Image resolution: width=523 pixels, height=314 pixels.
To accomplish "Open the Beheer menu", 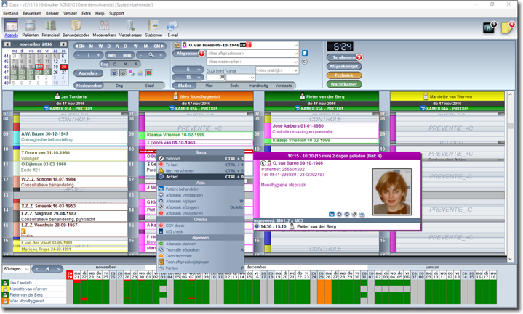I will click(x=52, y=13).
